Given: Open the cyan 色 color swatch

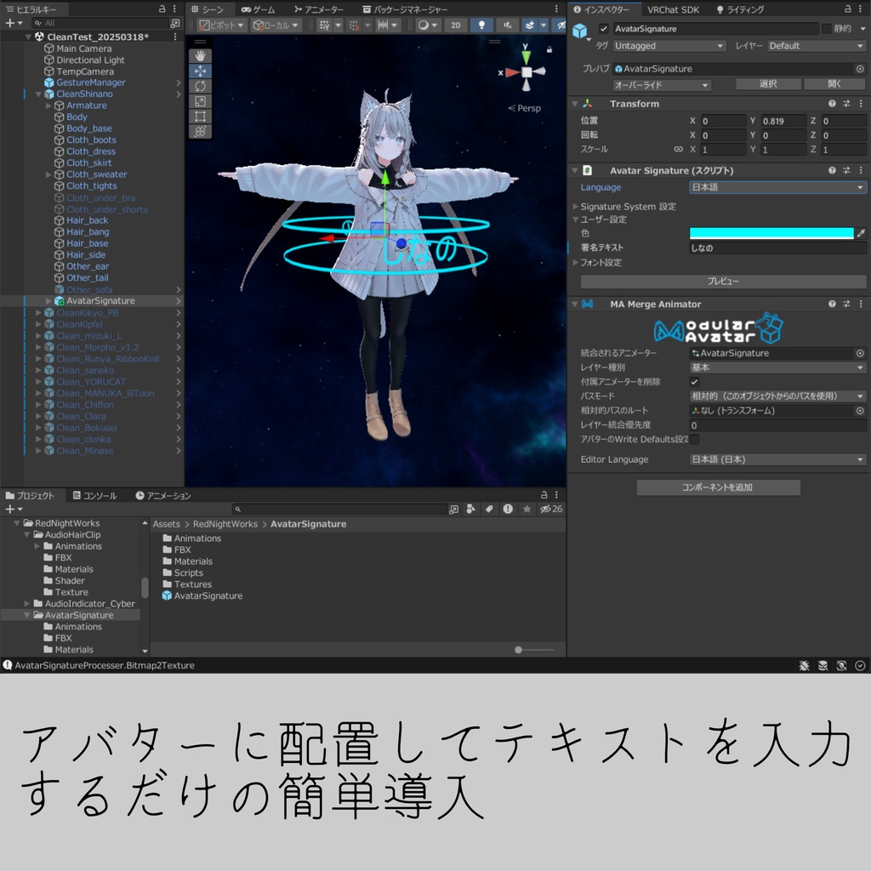Looking at the screenshot, I should click(x=771, y=231).
